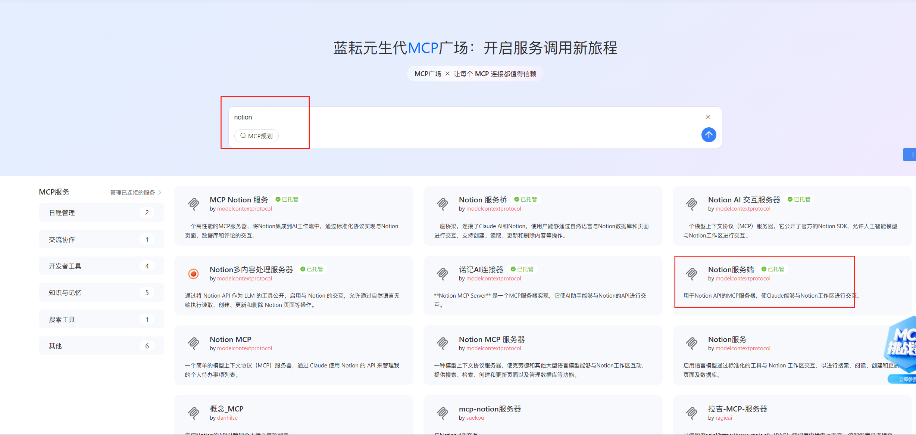Viewport: 916px width, 435px height.
Task: Click author link suekou
Action: tap(475, 418)
